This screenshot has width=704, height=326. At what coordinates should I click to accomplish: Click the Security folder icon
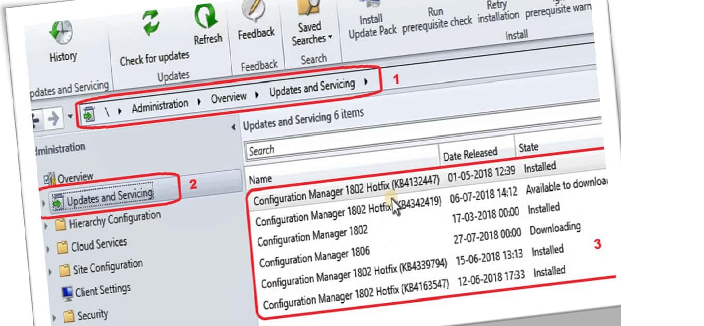coord(69,316)
